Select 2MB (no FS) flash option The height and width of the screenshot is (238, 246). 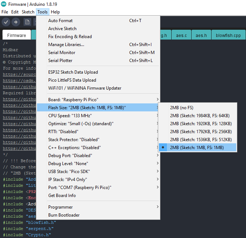click(x=197, y=108)
